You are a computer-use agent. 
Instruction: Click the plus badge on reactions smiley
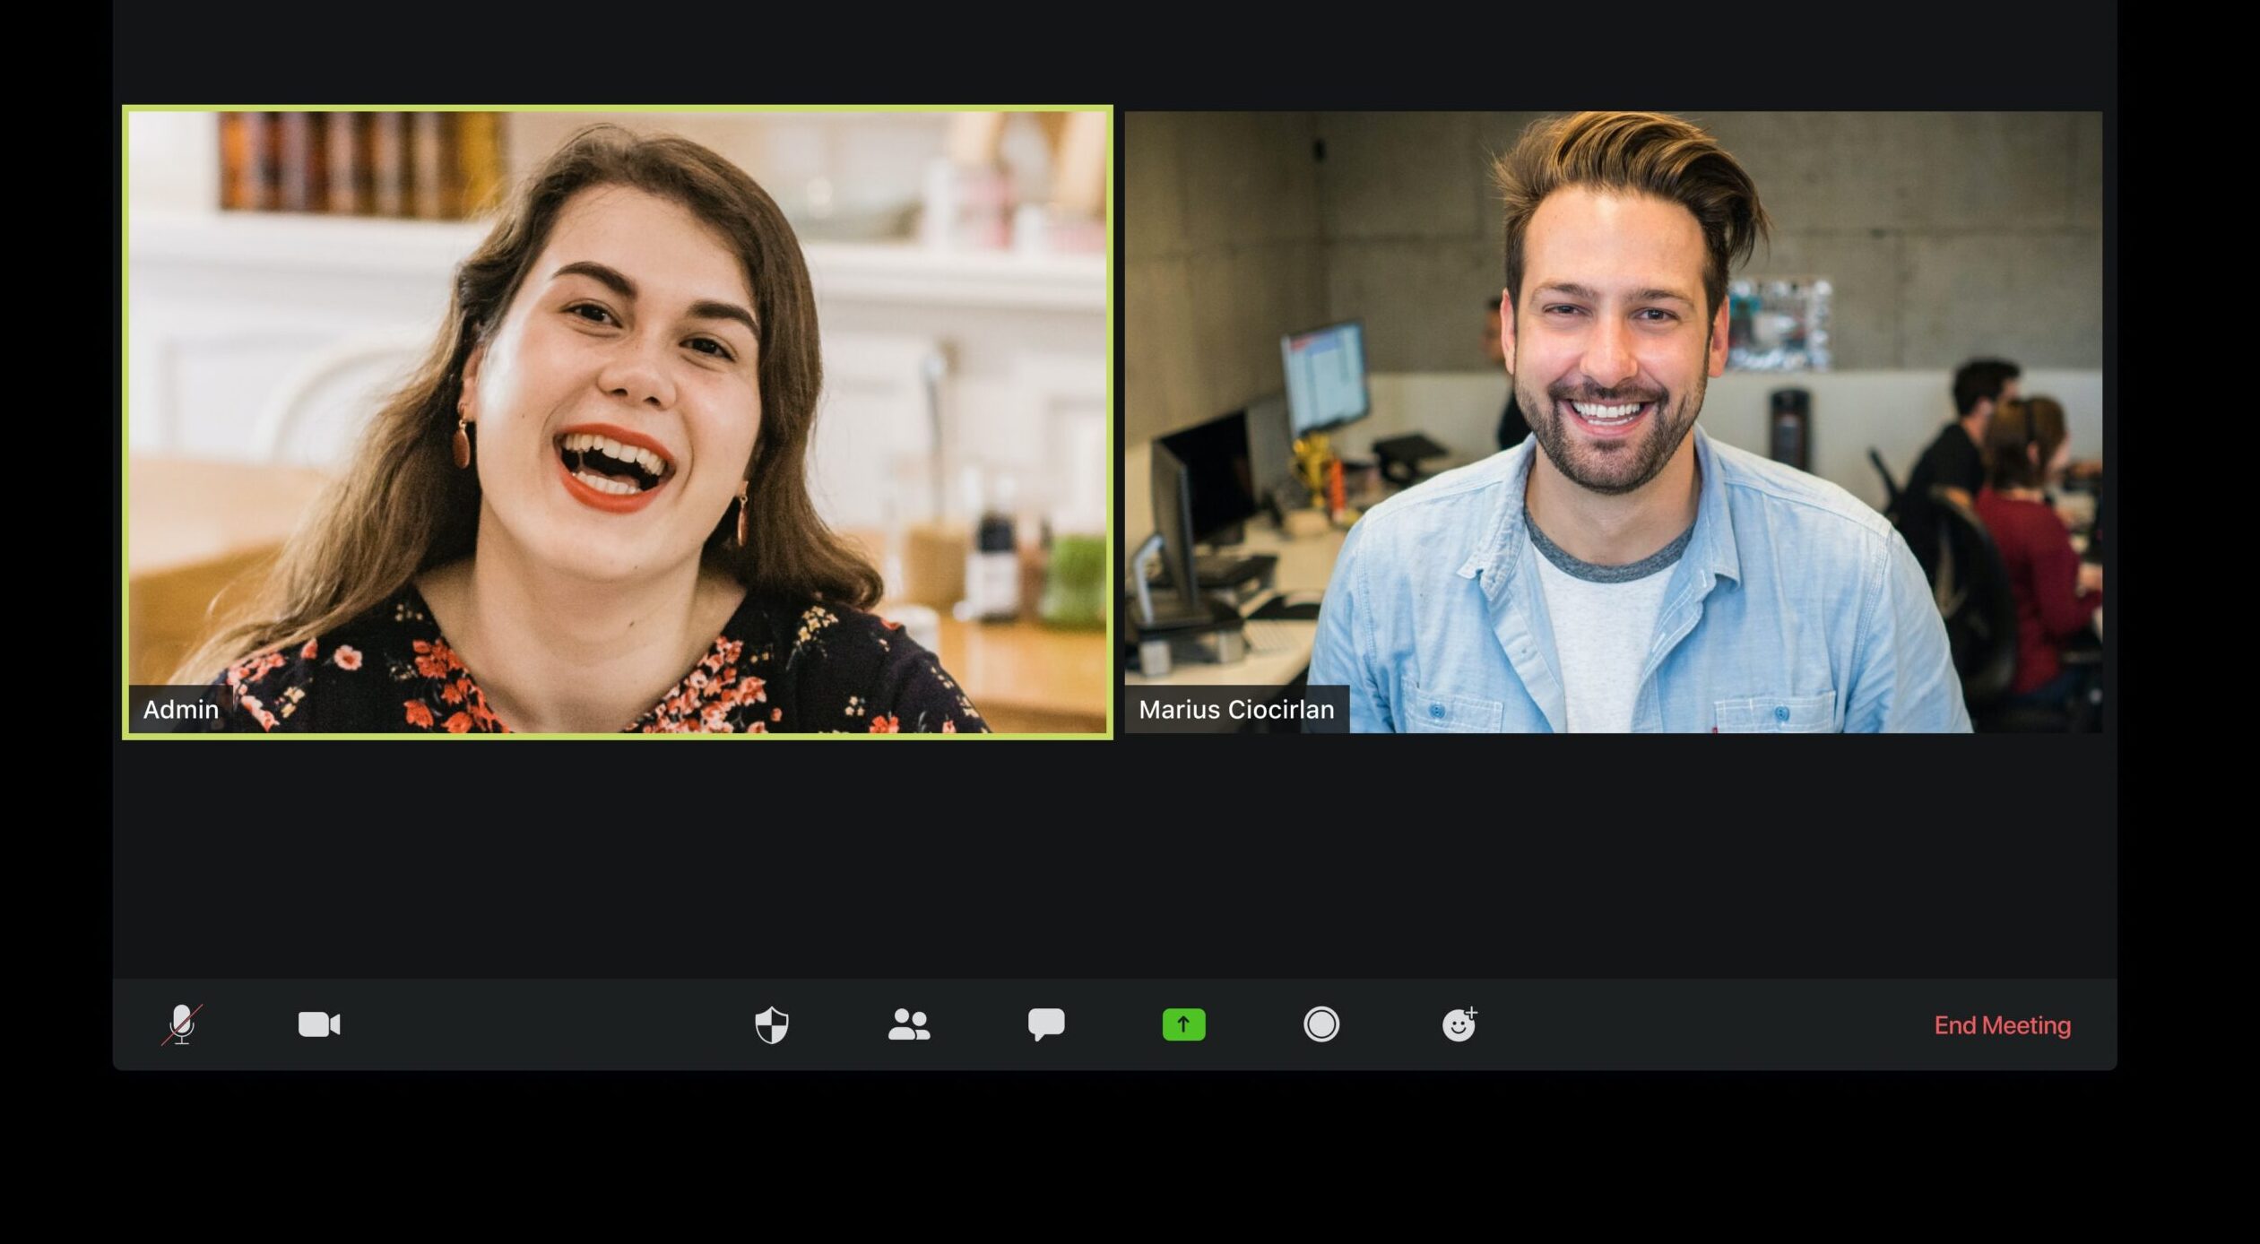pos(1471,1012)
